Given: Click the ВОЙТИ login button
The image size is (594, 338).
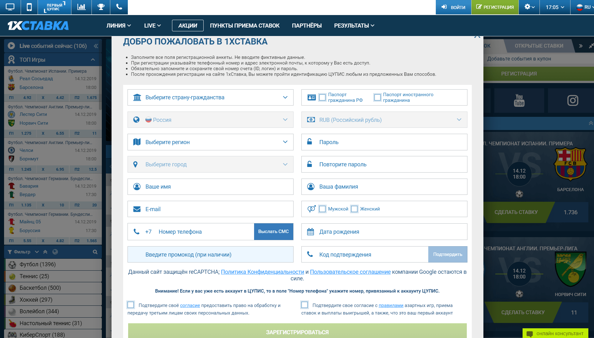Looking at the screenshot, I should coord(454,7).
